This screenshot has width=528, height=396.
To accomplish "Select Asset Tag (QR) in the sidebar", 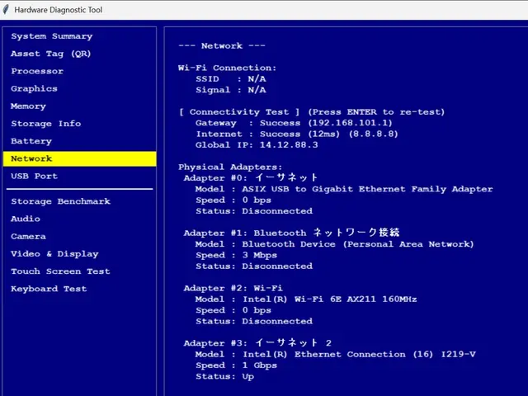I will [51, 54].
